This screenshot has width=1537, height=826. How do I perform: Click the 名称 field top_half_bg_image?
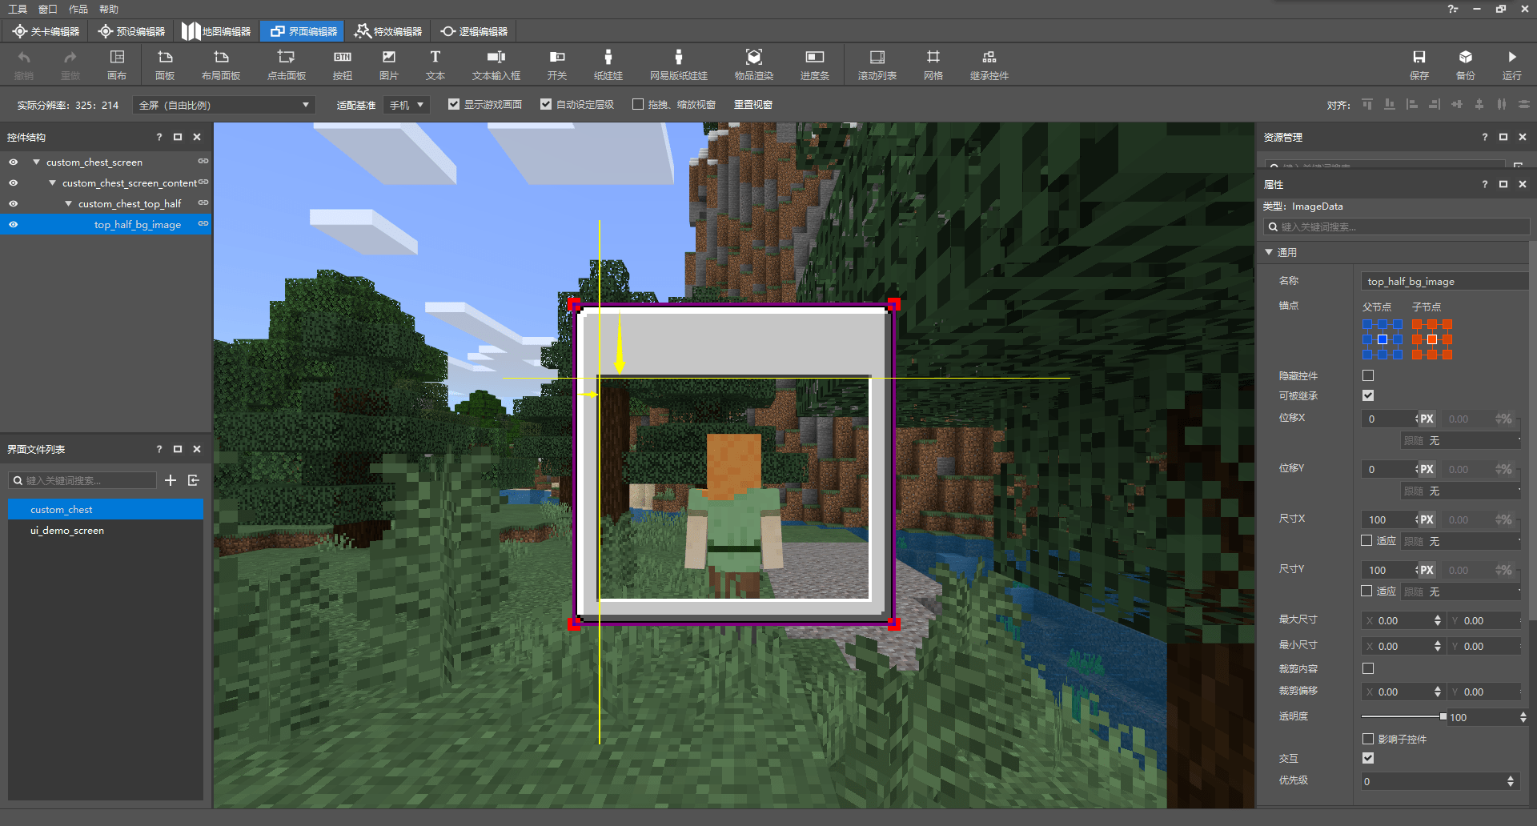click(x=1445, y=282)
